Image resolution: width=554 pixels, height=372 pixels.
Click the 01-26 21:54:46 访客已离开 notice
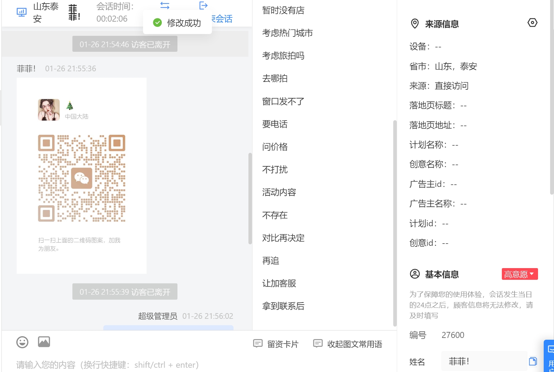tap(125, 44)
